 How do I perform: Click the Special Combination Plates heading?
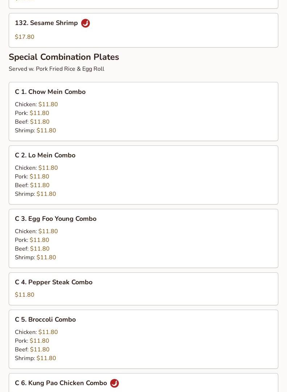point(64,57)
